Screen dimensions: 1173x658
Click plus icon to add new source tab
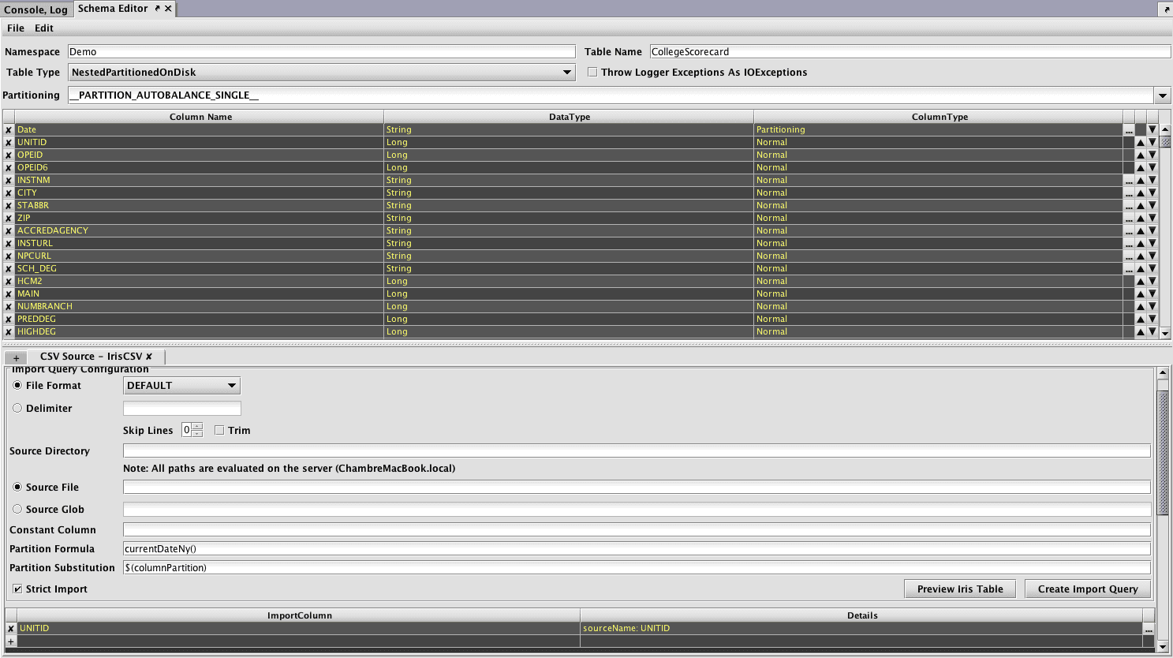[16, 357]
